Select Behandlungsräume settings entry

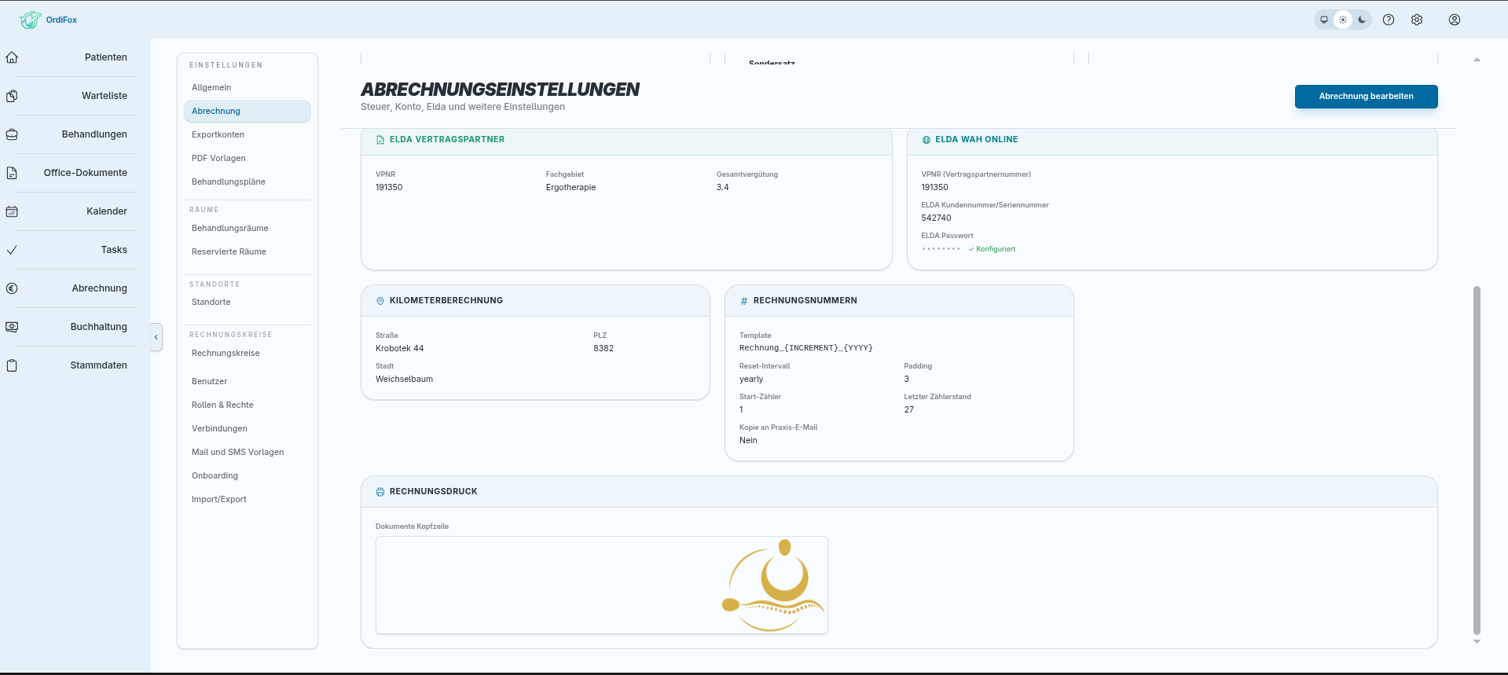[x=248, y=228]
